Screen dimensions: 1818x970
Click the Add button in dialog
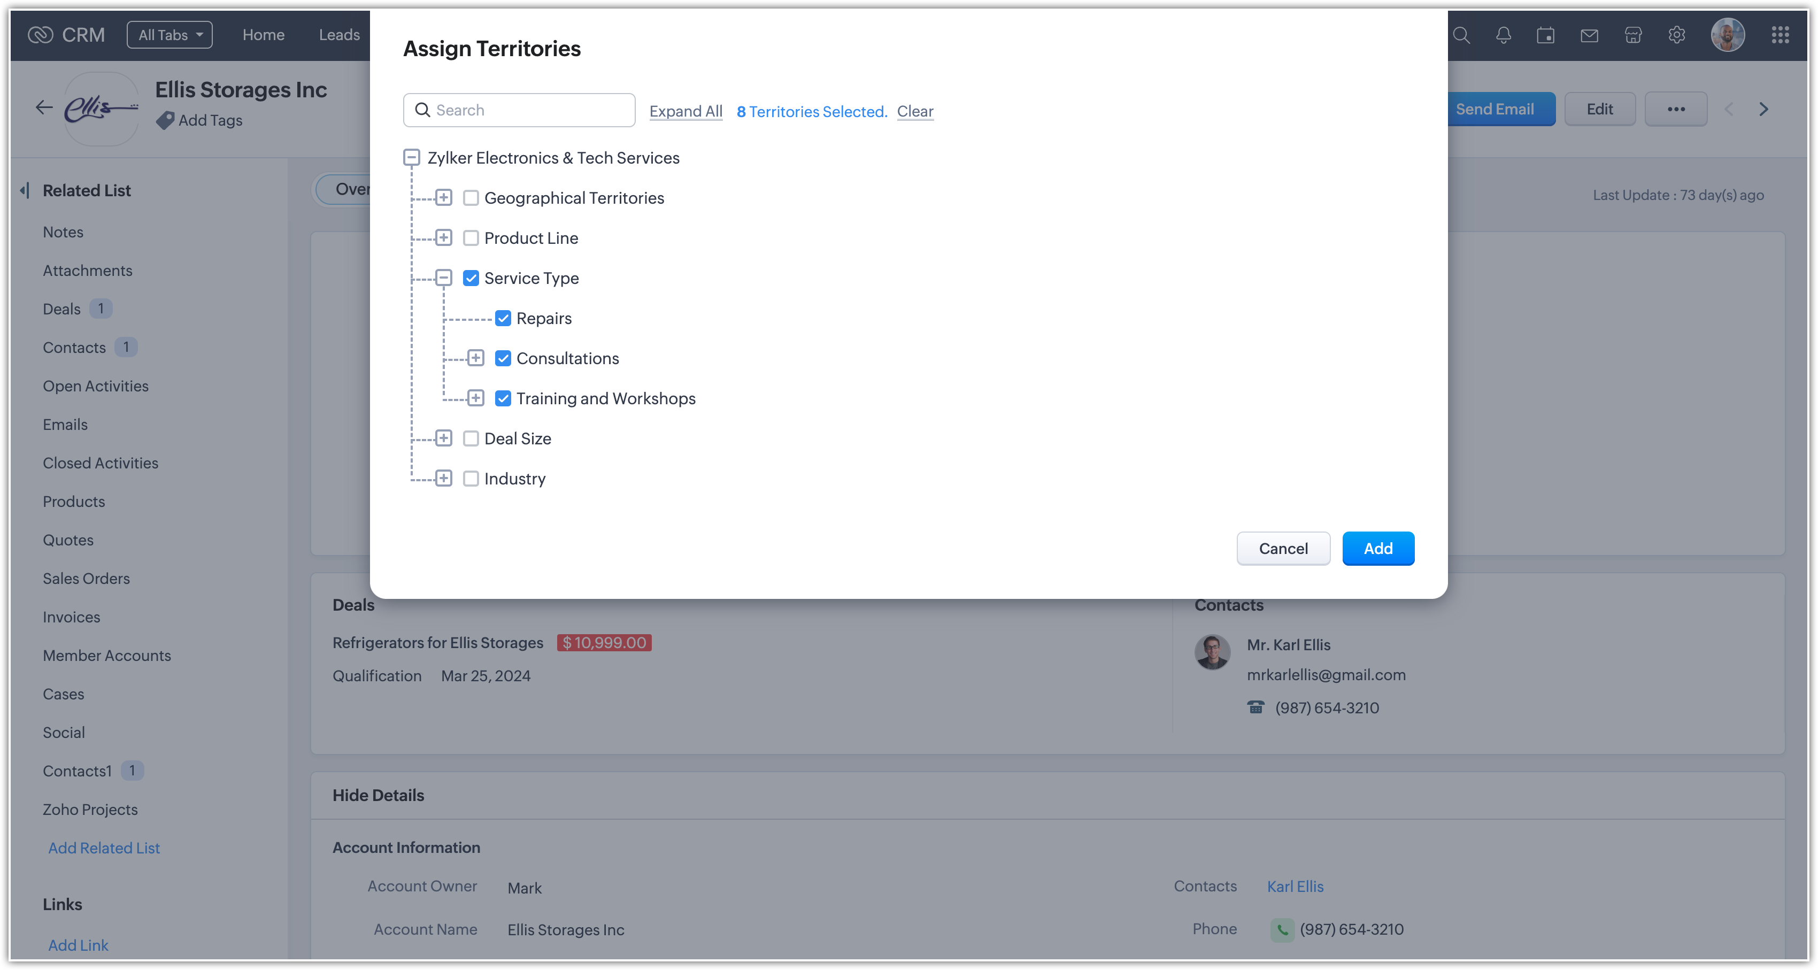[x=1377, y=549]
